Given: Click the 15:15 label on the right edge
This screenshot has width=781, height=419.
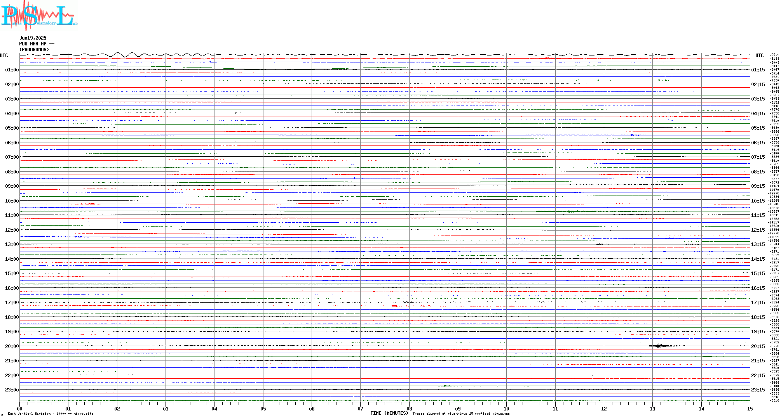Looking at the screenshot, I should click(758, 274).
